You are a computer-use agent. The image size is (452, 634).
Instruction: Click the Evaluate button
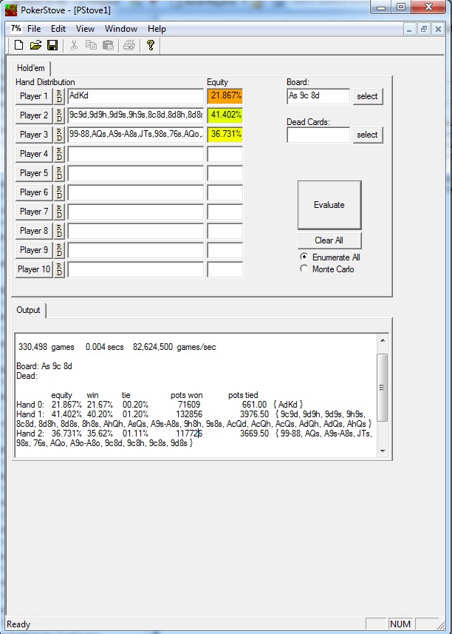(x=329, y=205)
